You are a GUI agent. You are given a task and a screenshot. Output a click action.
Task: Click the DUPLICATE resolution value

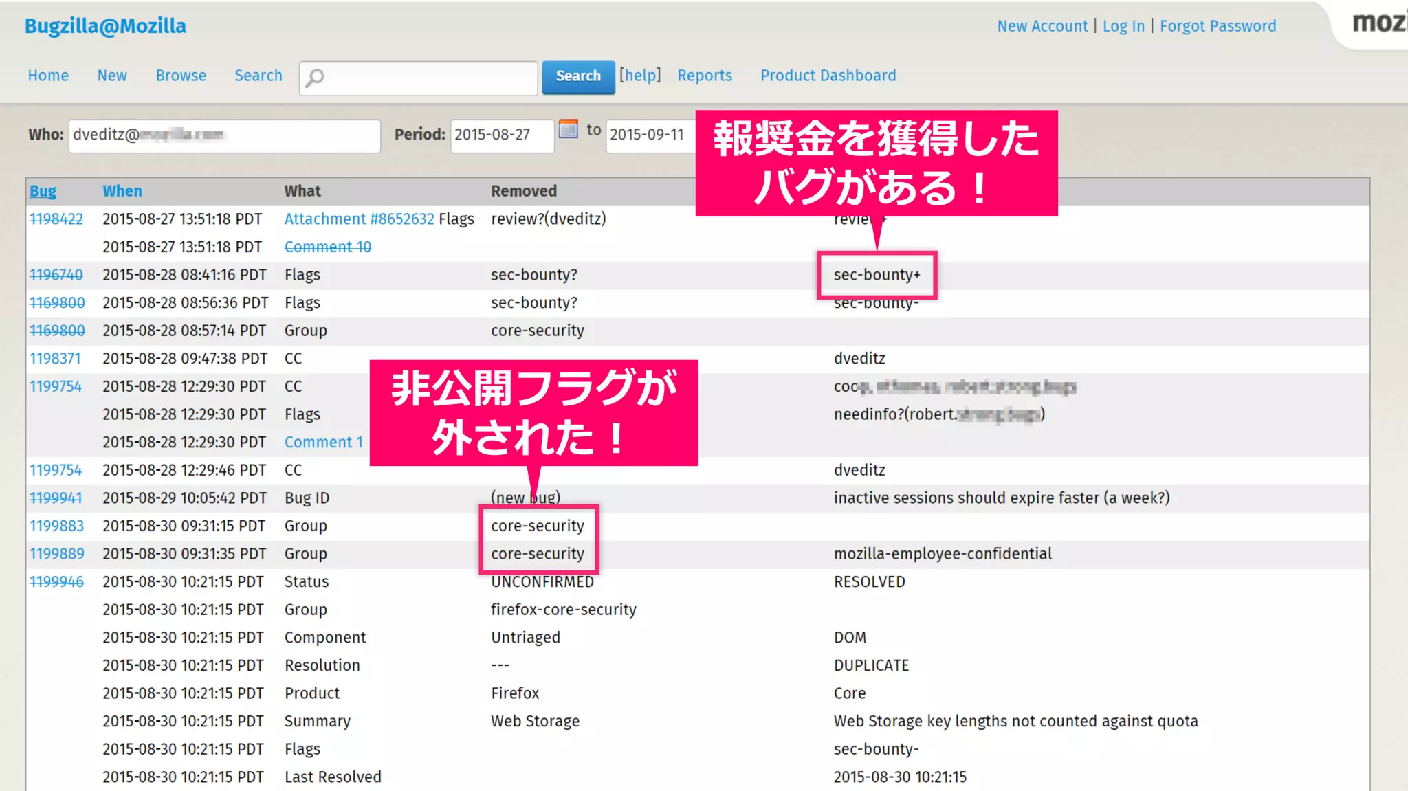click(871, 666)
